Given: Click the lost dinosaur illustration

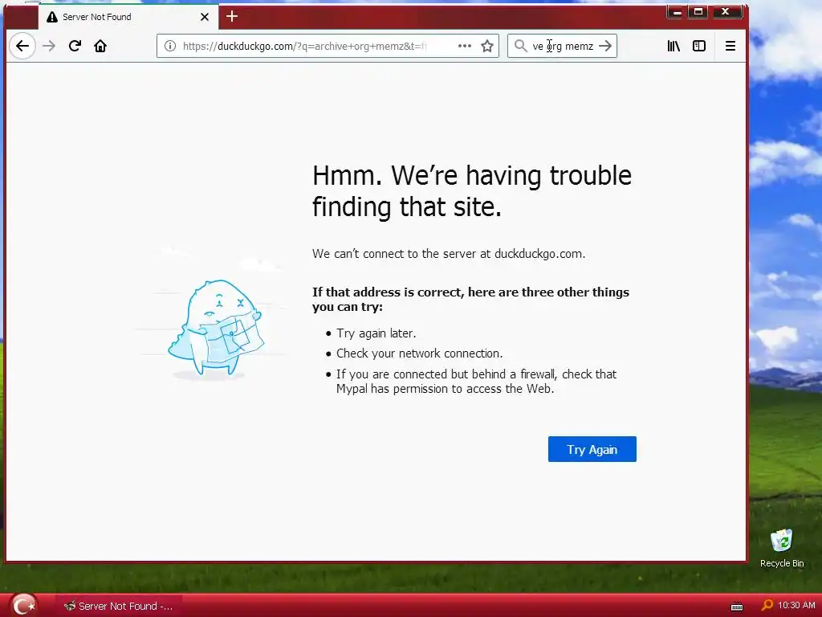Looking at the screenshot, I should click(215, 329).
